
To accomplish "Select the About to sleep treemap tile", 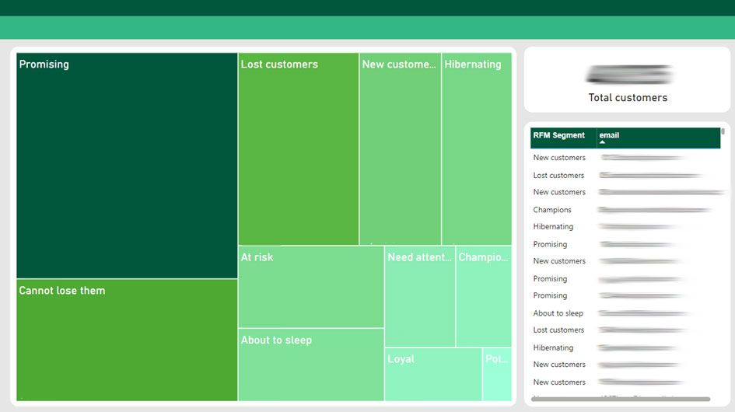I will tap(310, 365).
